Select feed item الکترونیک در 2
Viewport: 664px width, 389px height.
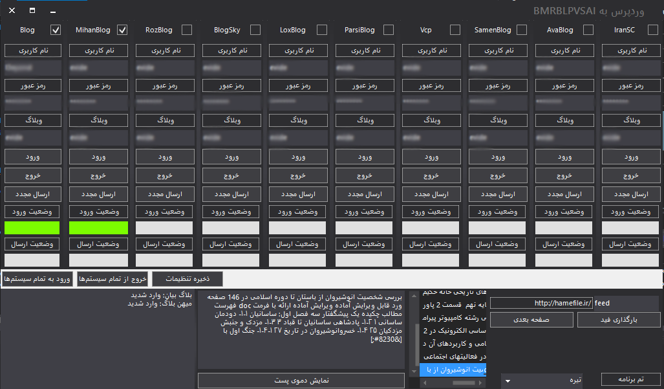[x=454, y=331]
